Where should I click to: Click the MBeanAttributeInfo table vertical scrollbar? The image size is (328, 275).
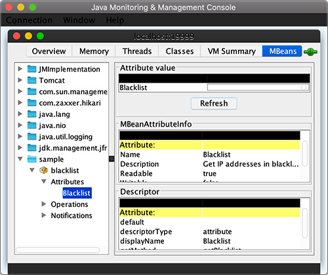point(304,154)
